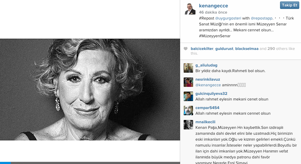Open nesrinkilavuz's commenter avatar
Screen dimensions: 301x164
coord(188,82)
